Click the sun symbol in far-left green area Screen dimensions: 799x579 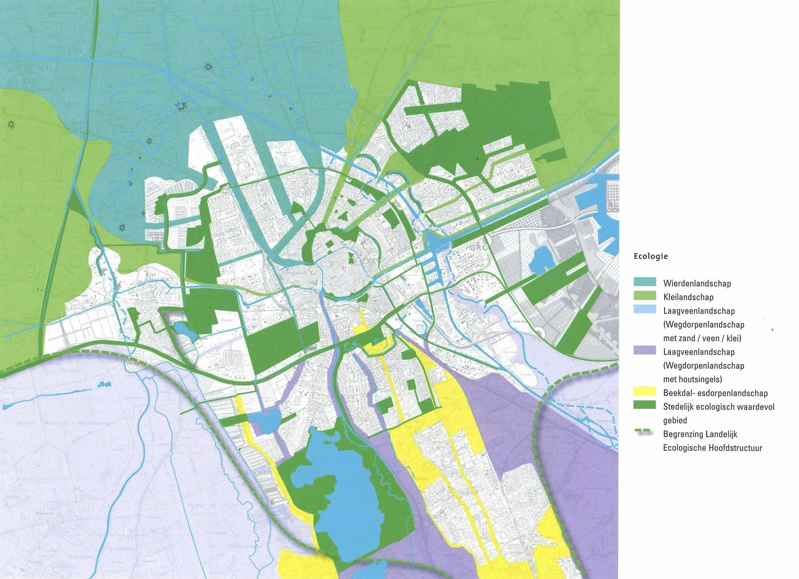[11, 124]
